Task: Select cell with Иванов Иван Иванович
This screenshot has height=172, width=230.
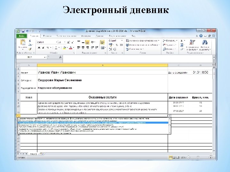Action: point(103,72)
